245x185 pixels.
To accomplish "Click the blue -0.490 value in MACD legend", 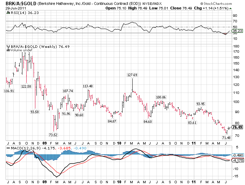I will [80, 148].
